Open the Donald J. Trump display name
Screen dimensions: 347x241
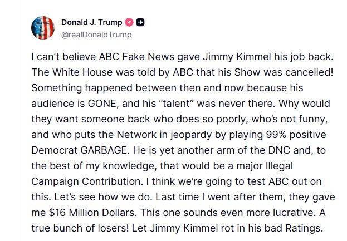coord(92,23)
